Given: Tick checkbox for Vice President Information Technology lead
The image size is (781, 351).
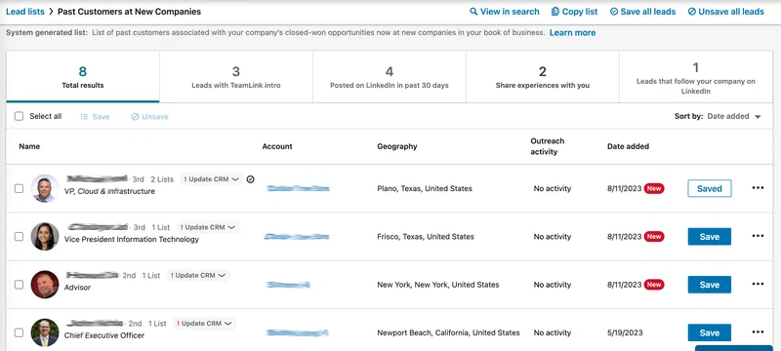Looking at the screenshot, I should 19,237.
